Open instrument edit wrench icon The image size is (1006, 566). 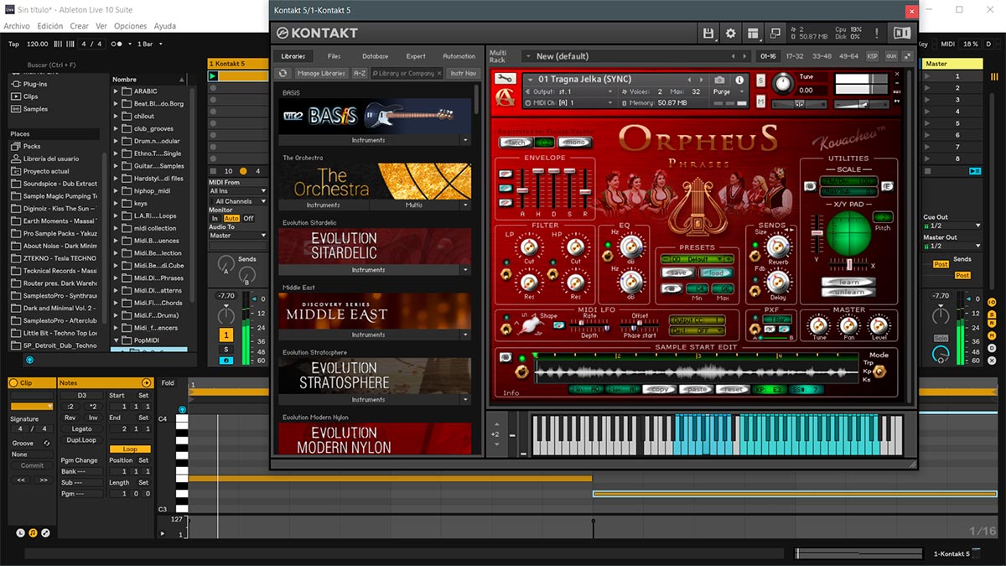point(505,80)
